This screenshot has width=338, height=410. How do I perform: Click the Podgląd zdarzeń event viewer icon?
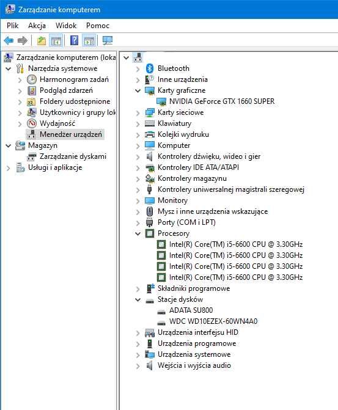[x=32, y=90]
